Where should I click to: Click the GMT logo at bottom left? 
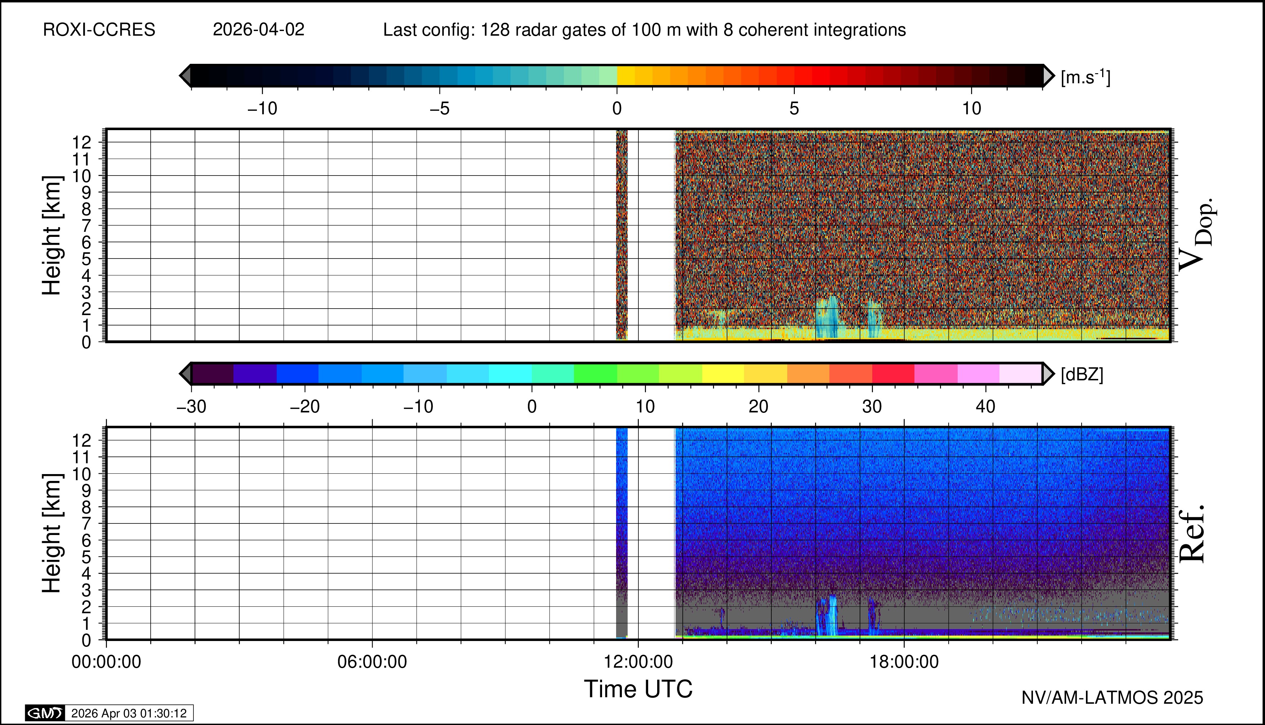[45, 713]
